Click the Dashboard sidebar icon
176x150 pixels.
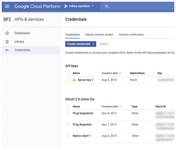(x=7, y=33)
